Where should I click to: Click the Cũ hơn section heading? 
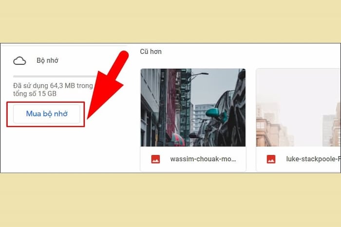tap(151, 52)
